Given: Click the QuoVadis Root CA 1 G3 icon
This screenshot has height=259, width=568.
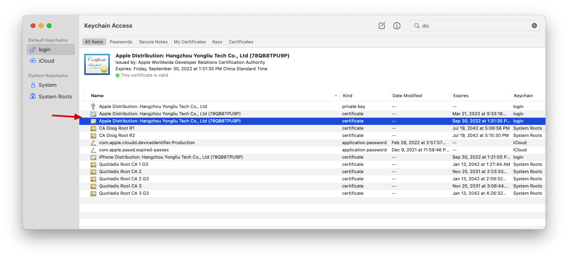Looking at the screenshot, I should pos(93,164).
